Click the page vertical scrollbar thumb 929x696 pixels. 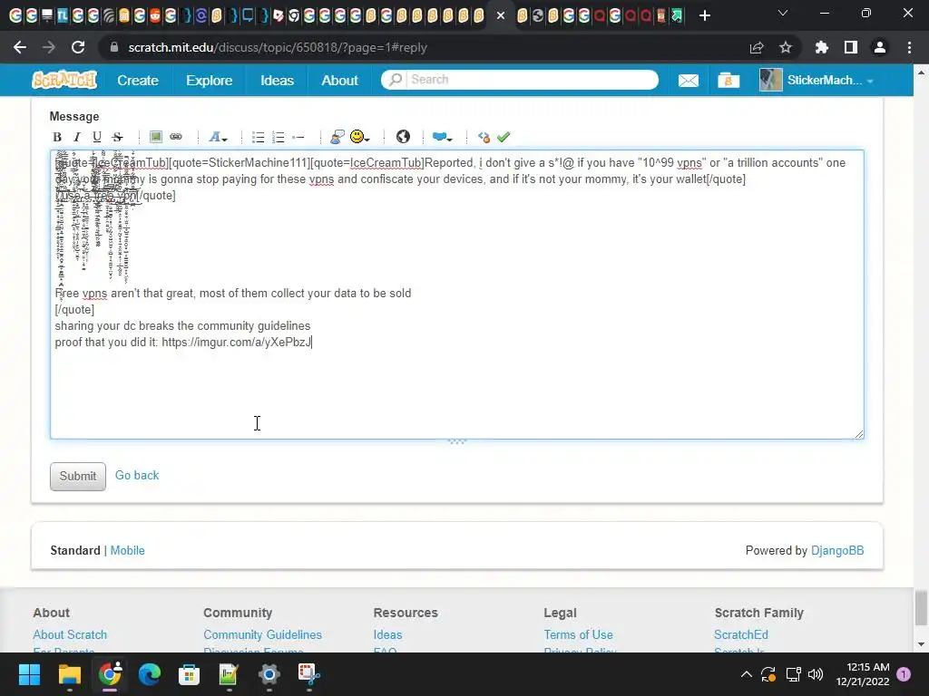(x=921, y=608)
